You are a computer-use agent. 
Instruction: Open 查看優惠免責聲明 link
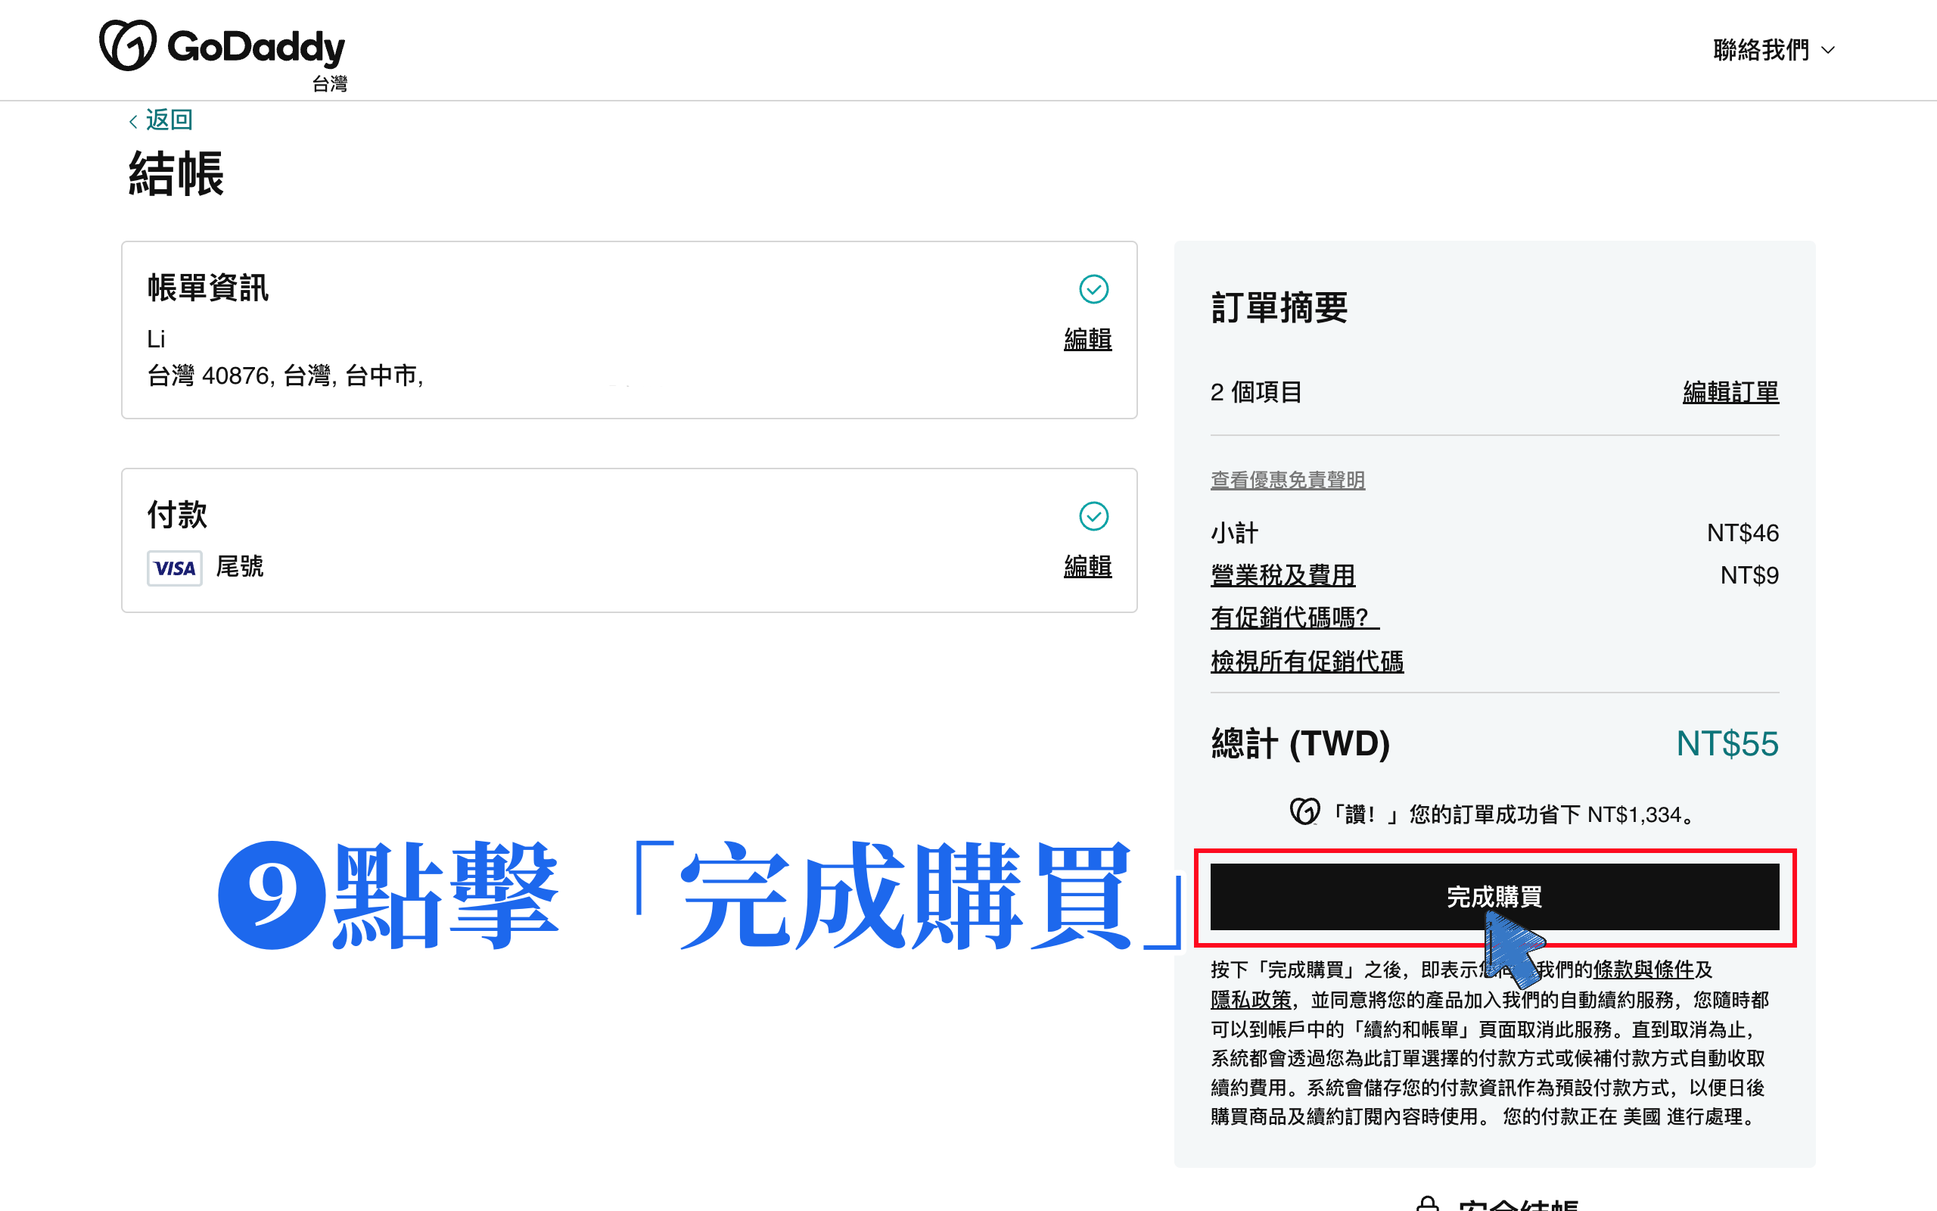[1287, 480]
